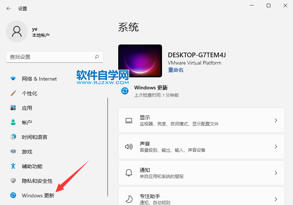Expand the 声音 settings chevron
293x205 pixels.
coord(276,147)
